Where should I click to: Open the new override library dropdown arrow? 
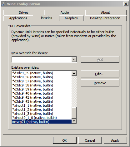coord(74,59)
